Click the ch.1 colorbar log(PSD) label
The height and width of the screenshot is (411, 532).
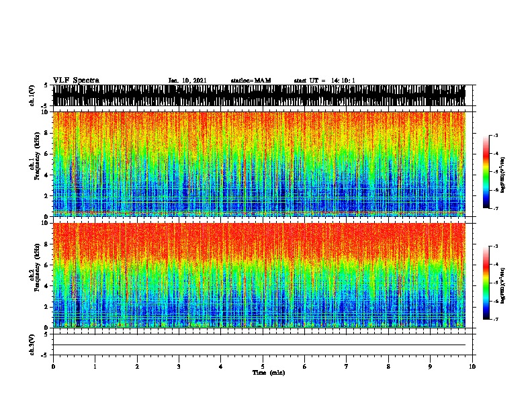[503, 175]
